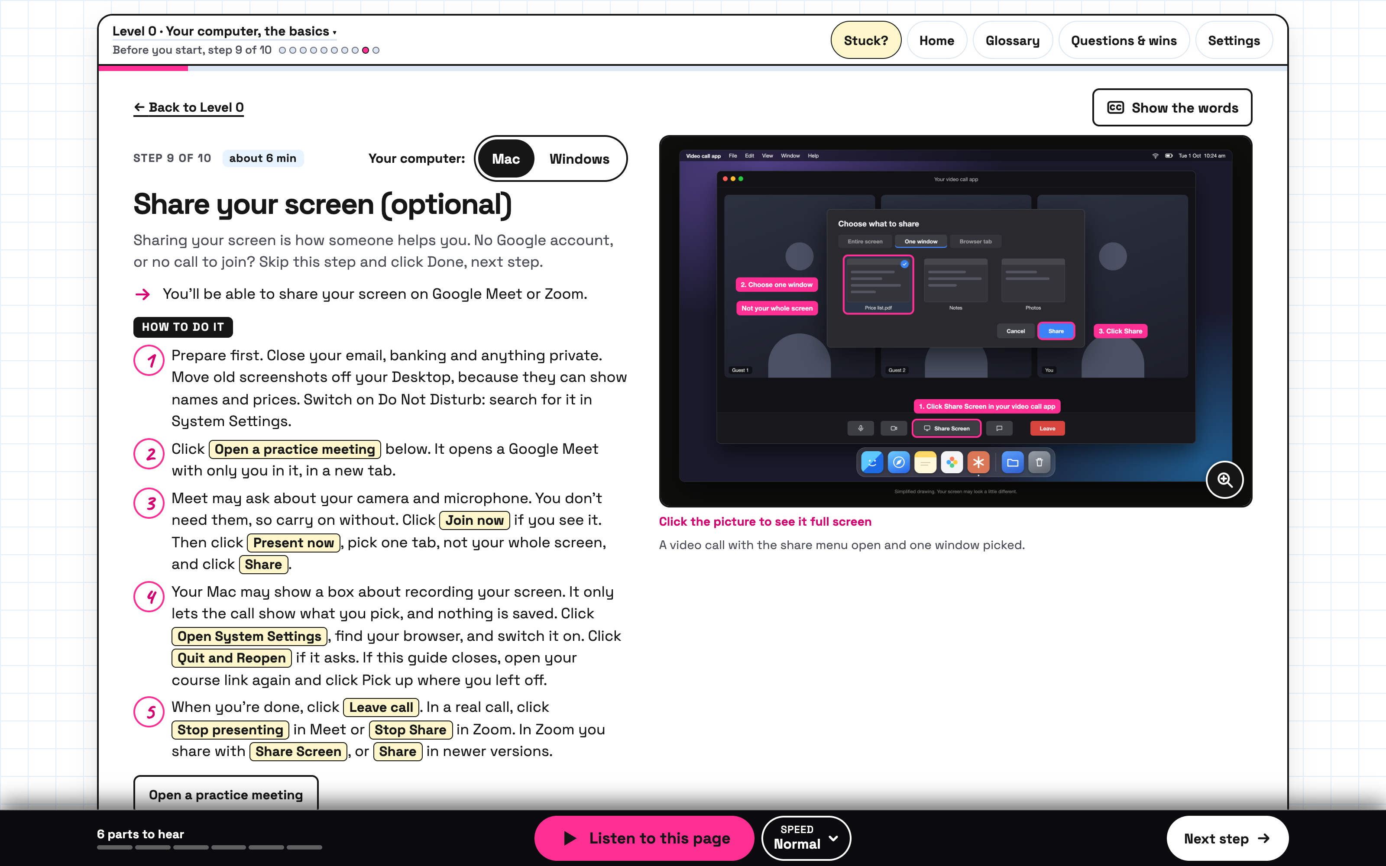Click the magnifier zoom icon on the picture
The width and height of the screenshot is (1386, 866).
(1224, 480)
